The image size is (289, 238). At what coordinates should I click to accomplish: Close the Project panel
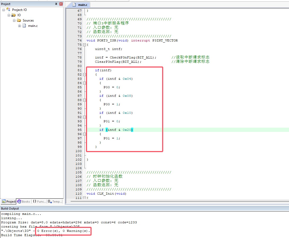(x=61, y=4)
